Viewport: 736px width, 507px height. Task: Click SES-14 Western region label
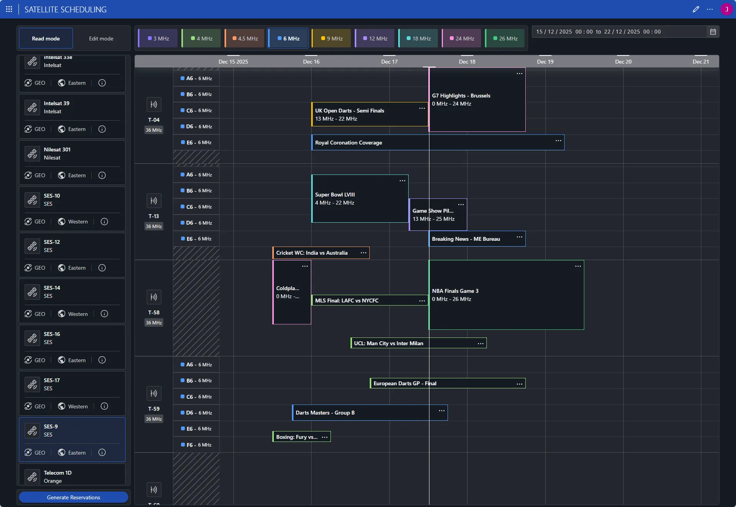(78, 314)
